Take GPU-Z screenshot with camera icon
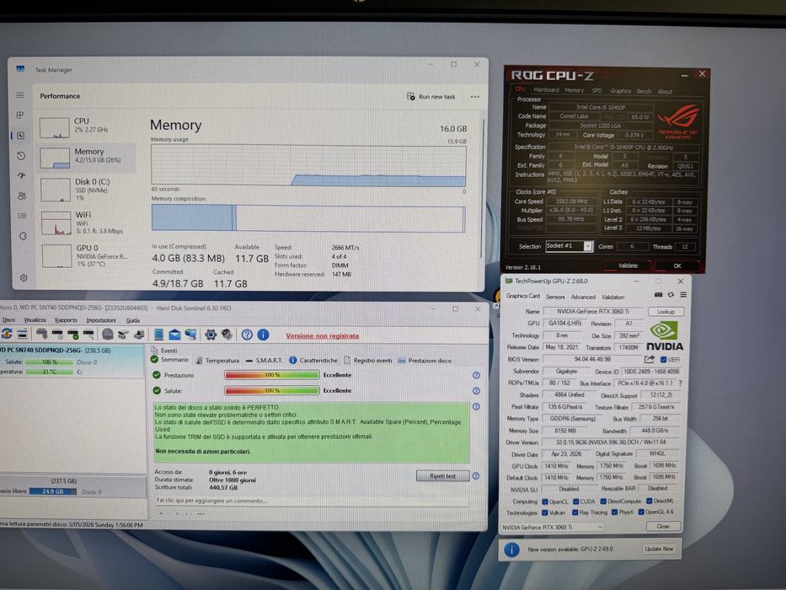The height and width of the screenshot is (590, 786). [658, 294]
